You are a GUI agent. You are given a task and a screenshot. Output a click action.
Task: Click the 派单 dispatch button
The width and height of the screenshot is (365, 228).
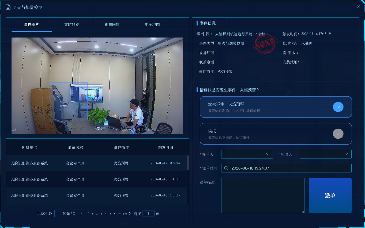point(330,196)
